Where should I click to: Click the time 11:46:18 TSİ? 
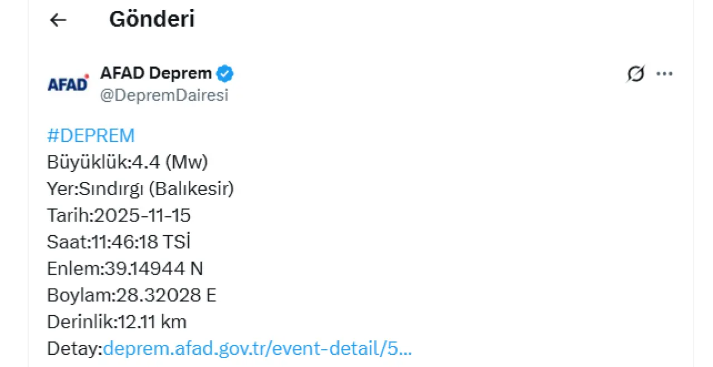tap(140, 242)
